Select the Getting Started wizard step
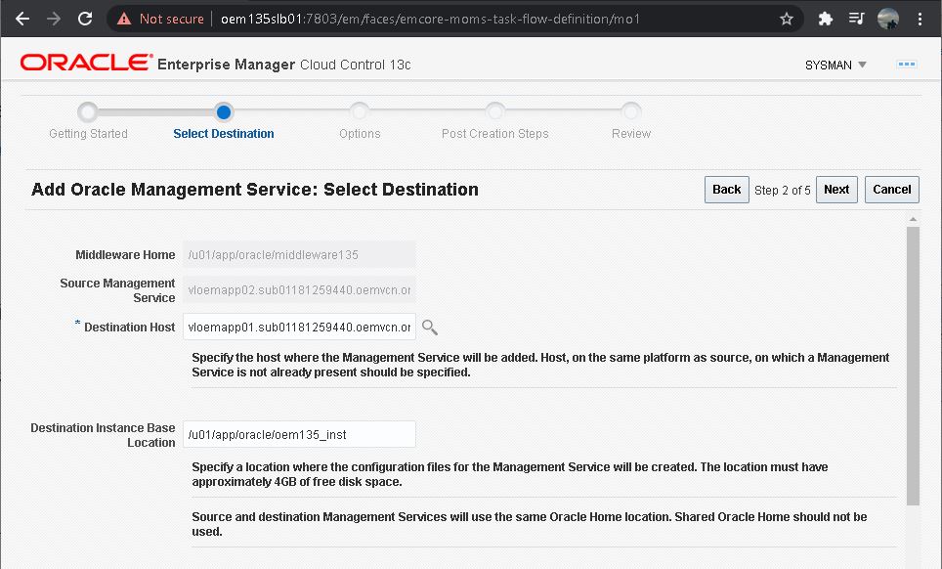Viewport: 942px width, 569px height. (x=88, y=111)
